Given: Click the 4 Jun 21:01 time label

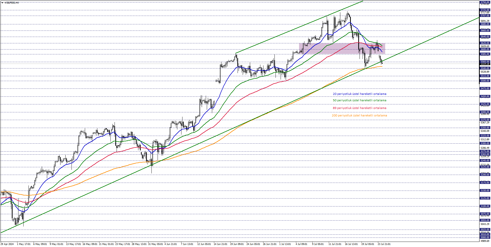Looking at the screenshot, I should [x=171, y=244].
